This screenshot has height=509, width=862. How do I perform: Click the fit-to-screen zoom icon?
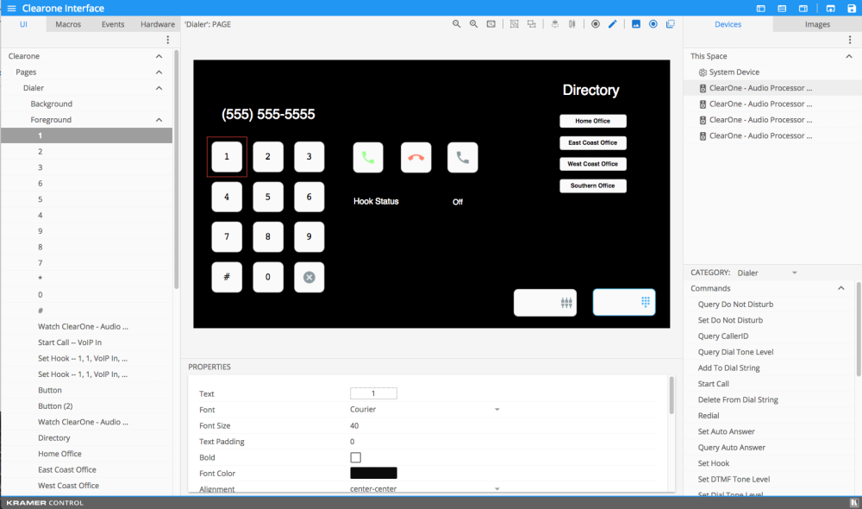491,24
